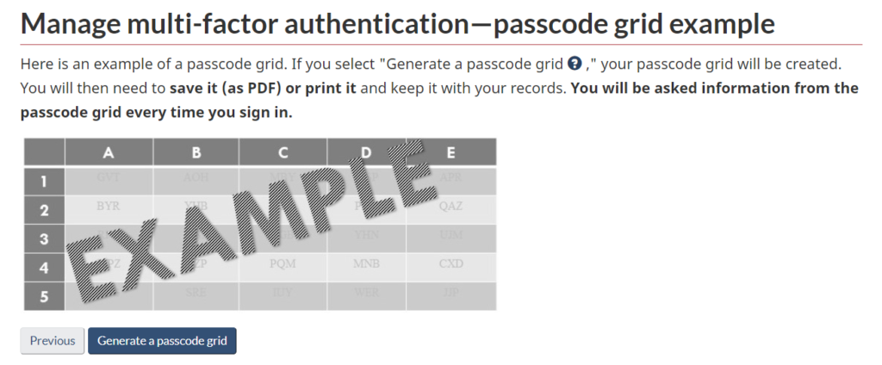Select column header E in grid
The width and height of the screenshot is (882, 365).
451,152
